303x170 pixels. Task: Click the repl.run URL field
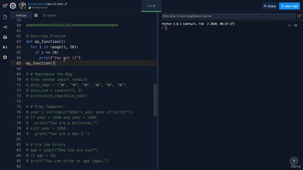[x=229, y=16]
